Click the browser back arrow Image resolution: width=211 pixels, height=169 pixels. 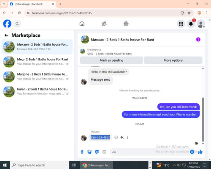tap(5, 13)
